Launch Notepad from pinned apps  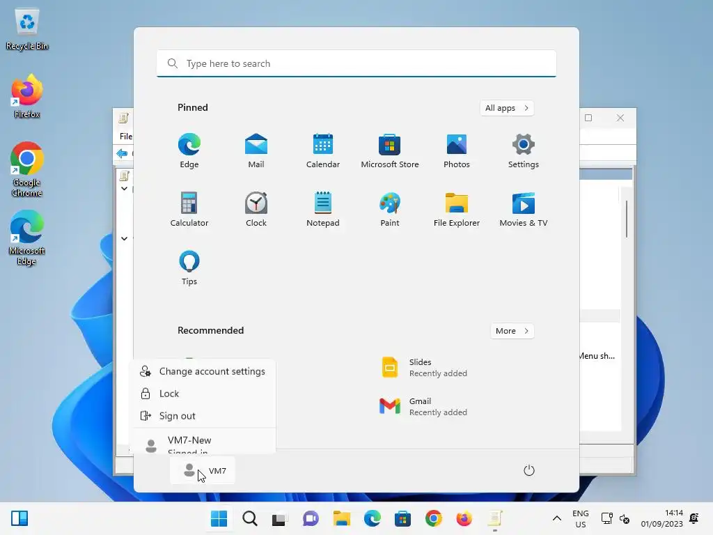click(323, 209)
